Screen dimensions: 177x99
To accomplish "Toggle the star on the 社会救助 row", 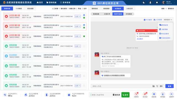I will (84, 56).
